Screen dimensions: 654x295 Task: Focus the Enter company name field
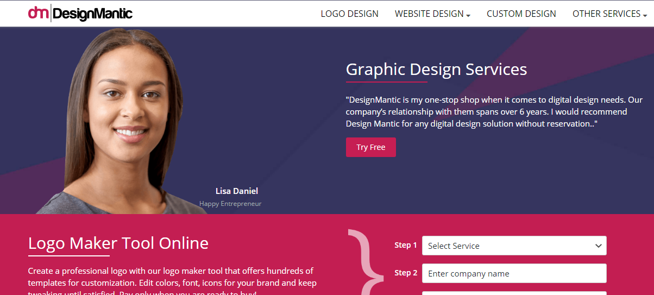pos(514,273)
